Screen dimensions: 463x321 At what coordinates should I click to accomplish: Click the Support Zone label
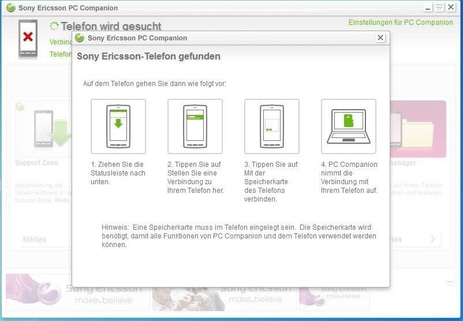pyautogui.click(x=36, y=163)
